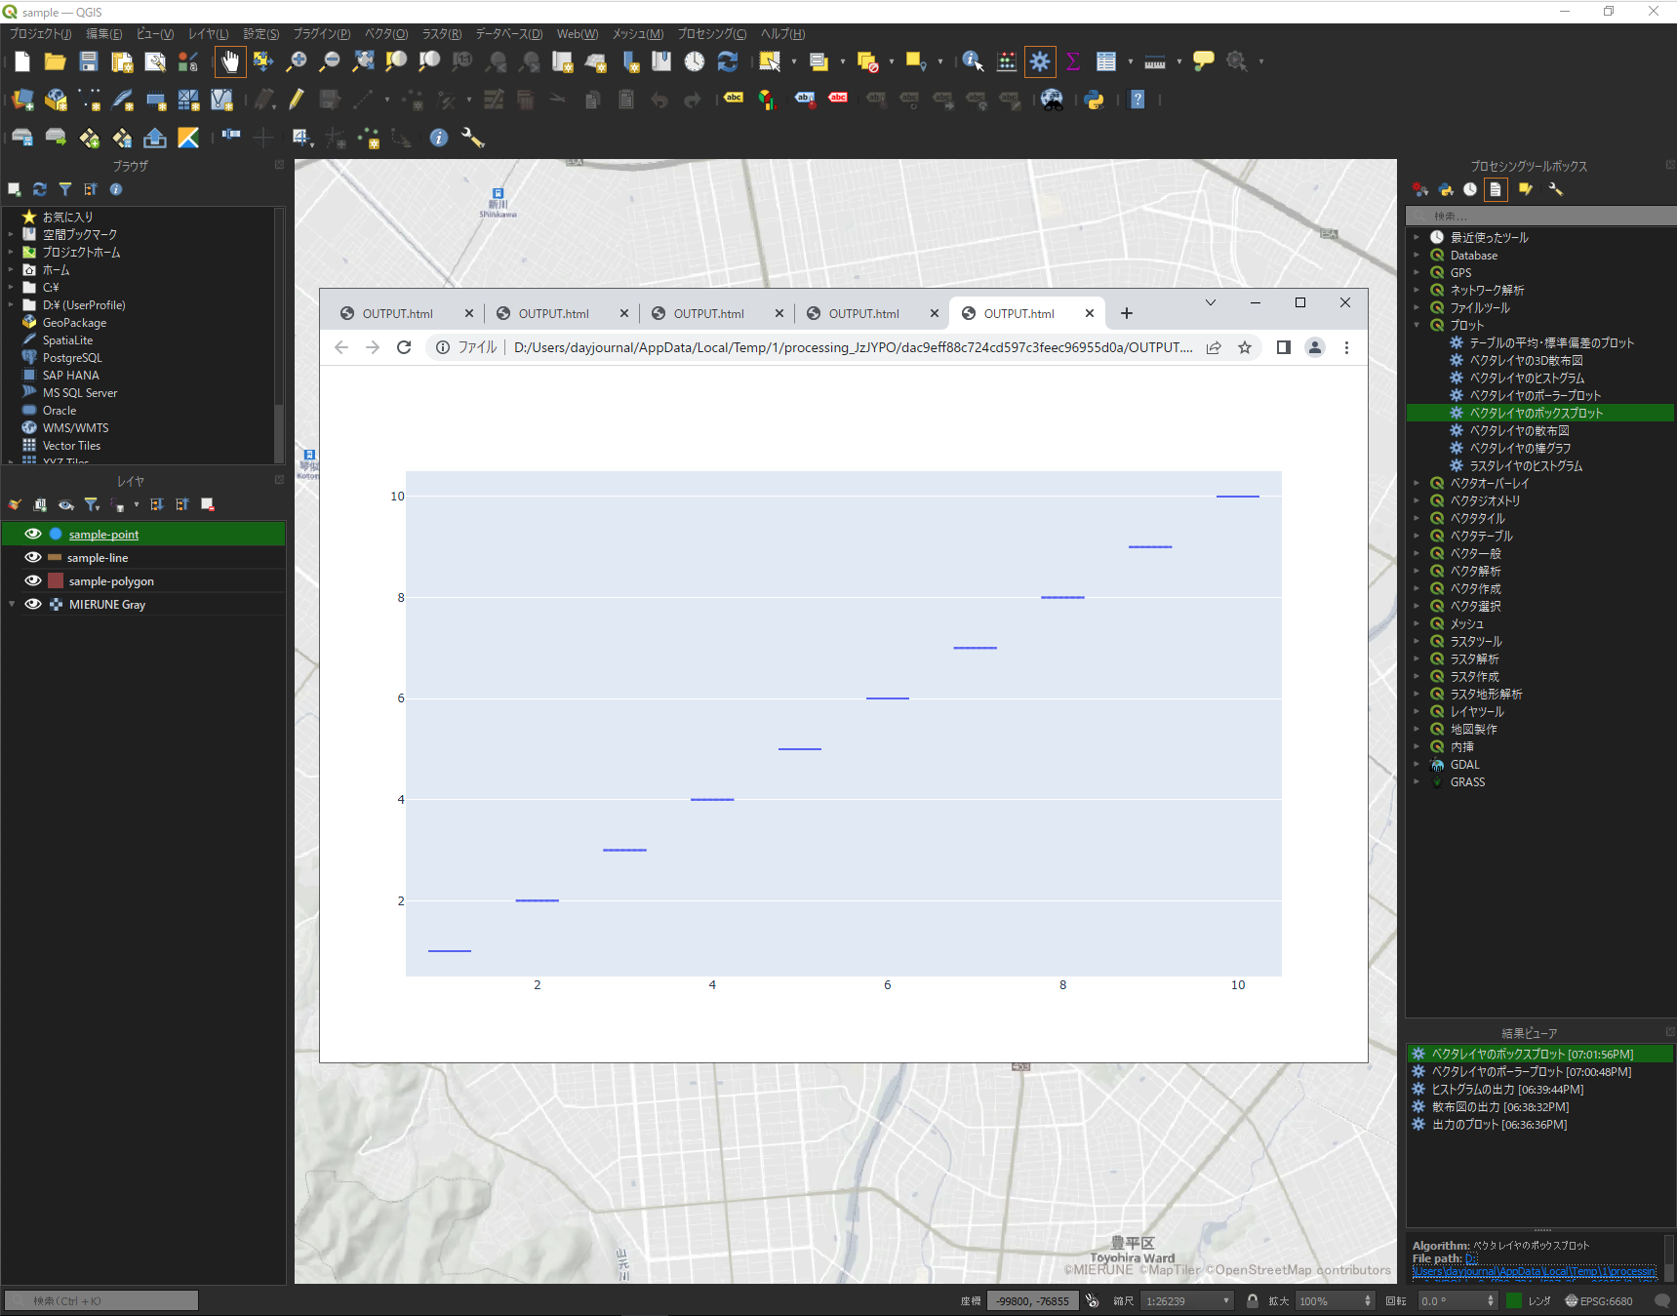Expand the Database toolbox group
This screenshot has height=1316, width=1677.
pos(1417,255)
